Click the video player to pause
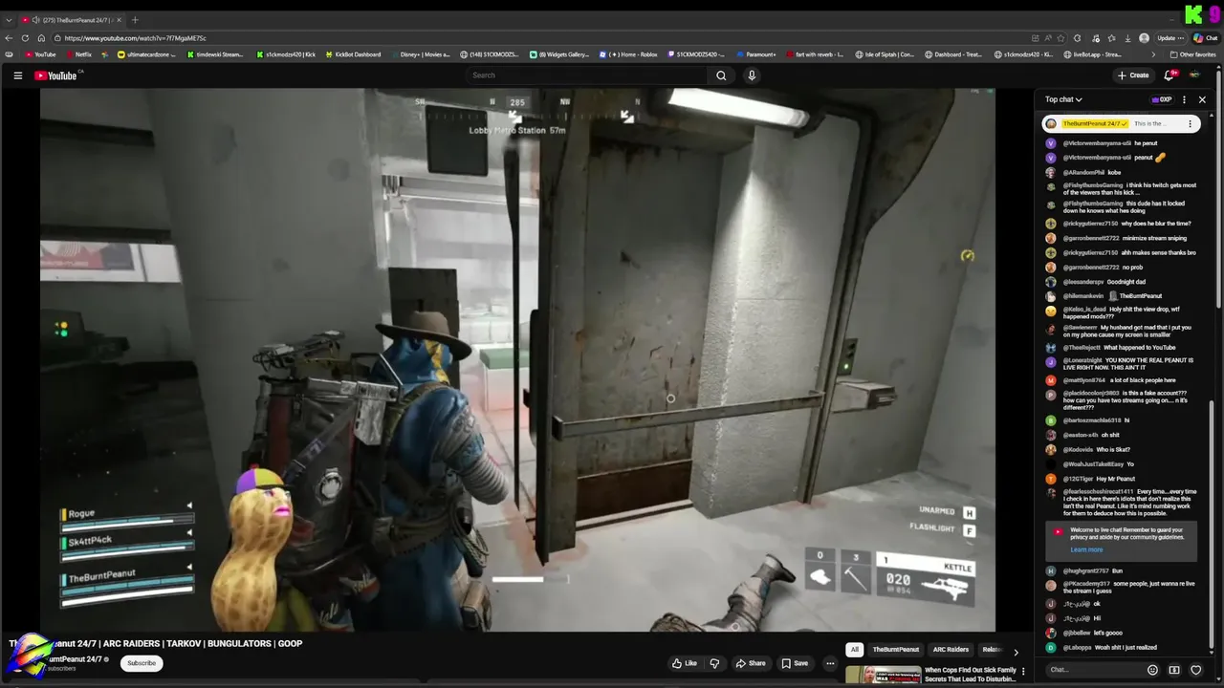This screenshot has height=688, width=1224. (517, 359)
